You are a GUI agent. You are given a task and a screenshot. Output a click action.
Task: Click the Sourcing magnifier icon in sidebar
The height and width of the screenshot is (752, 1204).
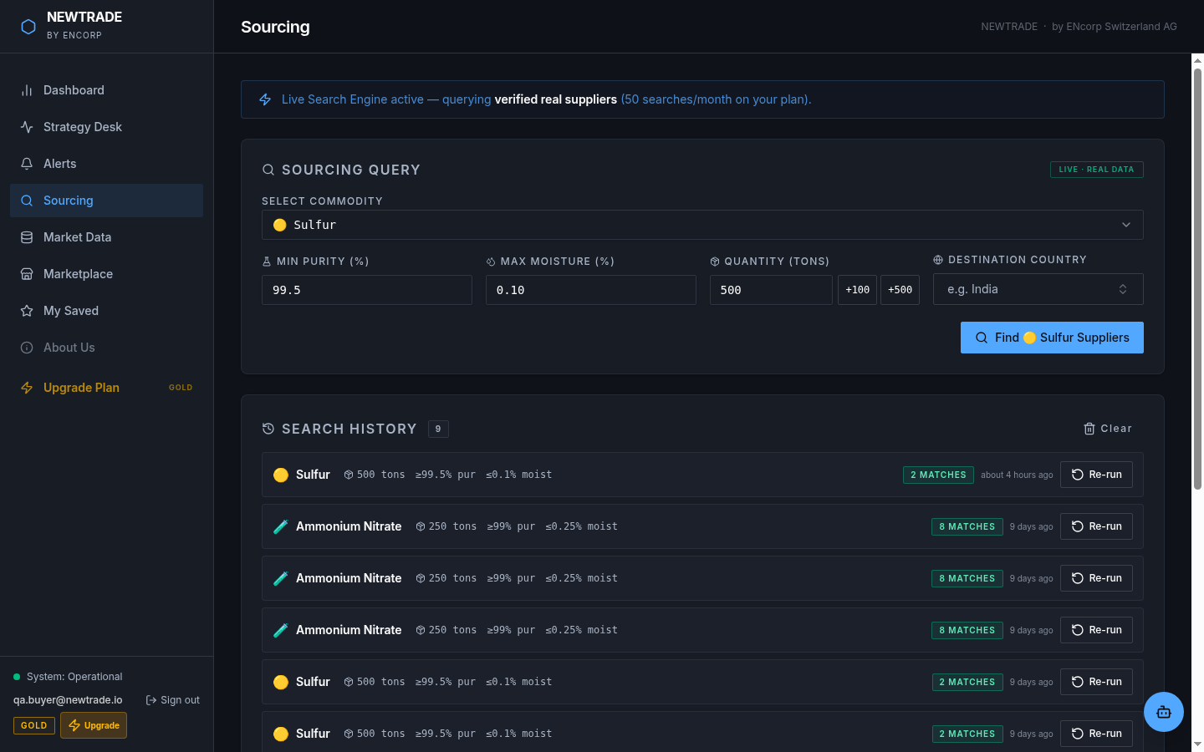tap(27, 201)
